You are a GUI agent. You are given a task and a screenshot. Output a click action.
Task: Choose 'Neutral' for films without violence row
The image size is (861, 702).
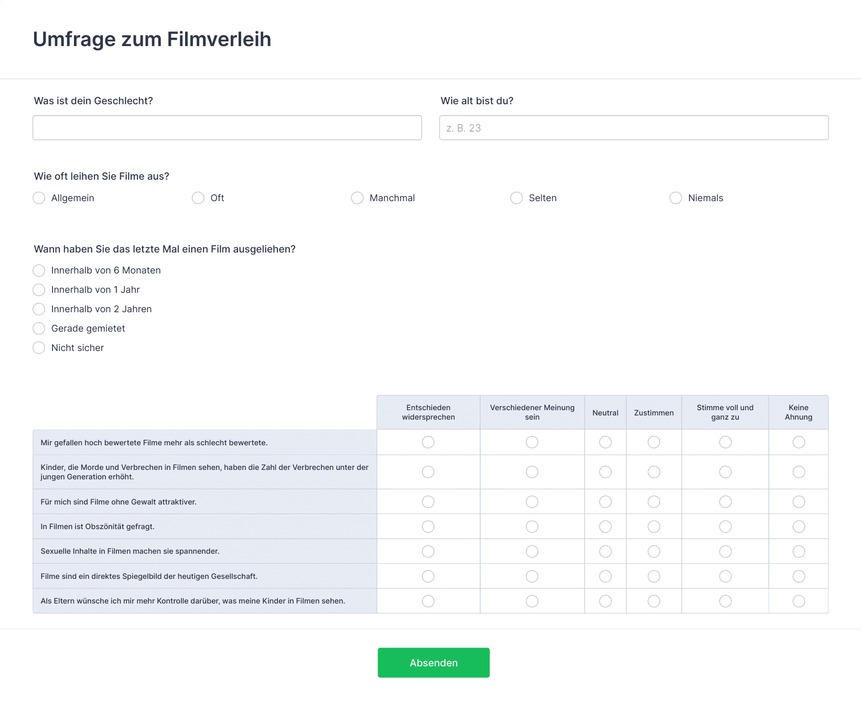coord(605,502)
